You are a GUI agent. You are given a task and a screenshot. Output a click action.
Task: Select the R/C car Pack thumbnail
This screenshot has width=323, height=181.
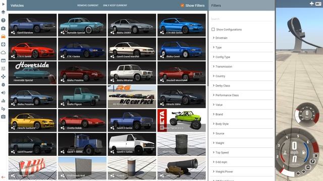132,97
